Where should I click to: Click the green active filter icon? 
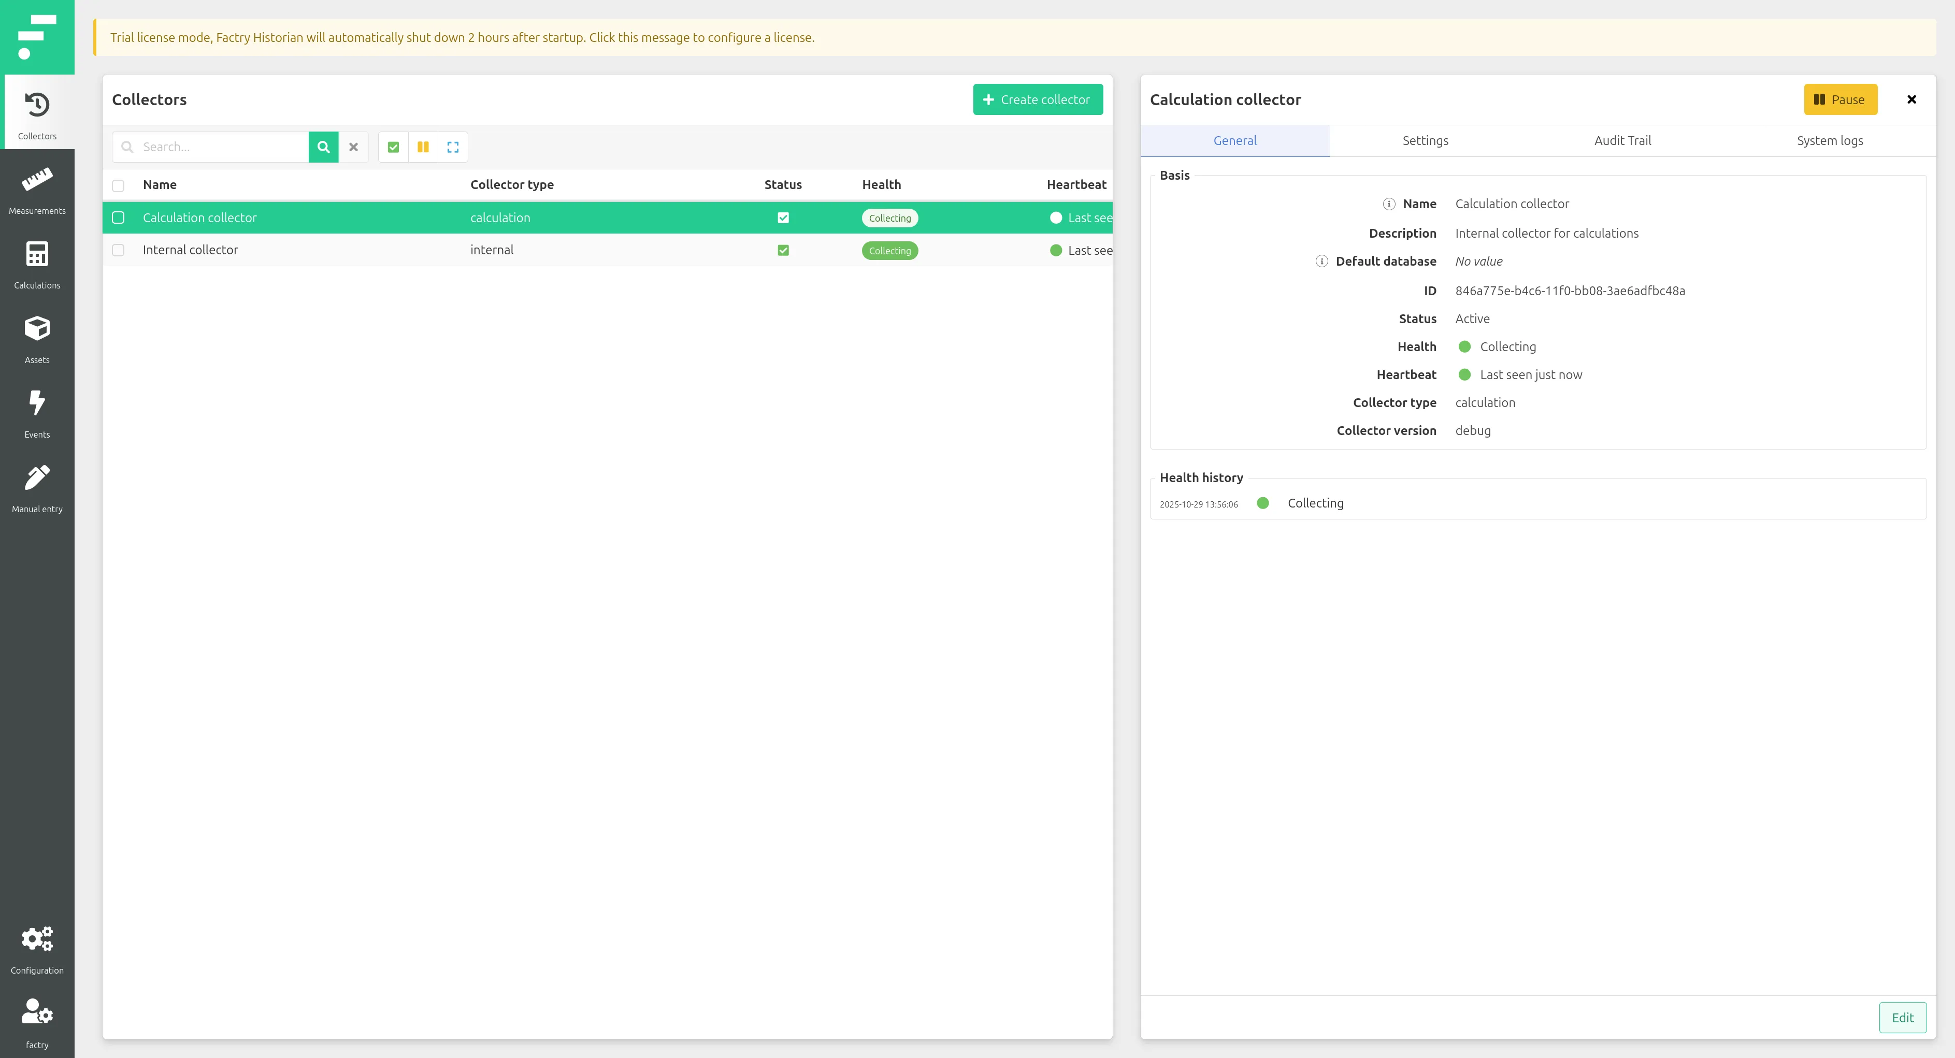tap(393, 147)
